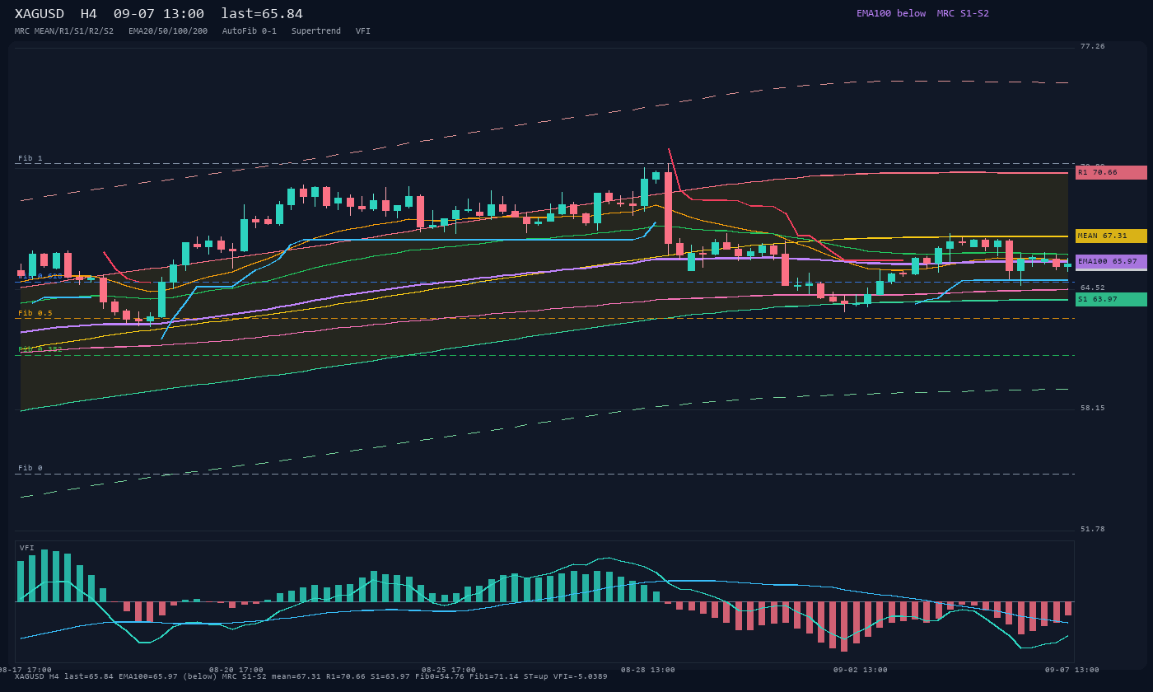Click the 'Fib 0.5' level label
This screenshot has width=1153, height=692.
[35, 313]
